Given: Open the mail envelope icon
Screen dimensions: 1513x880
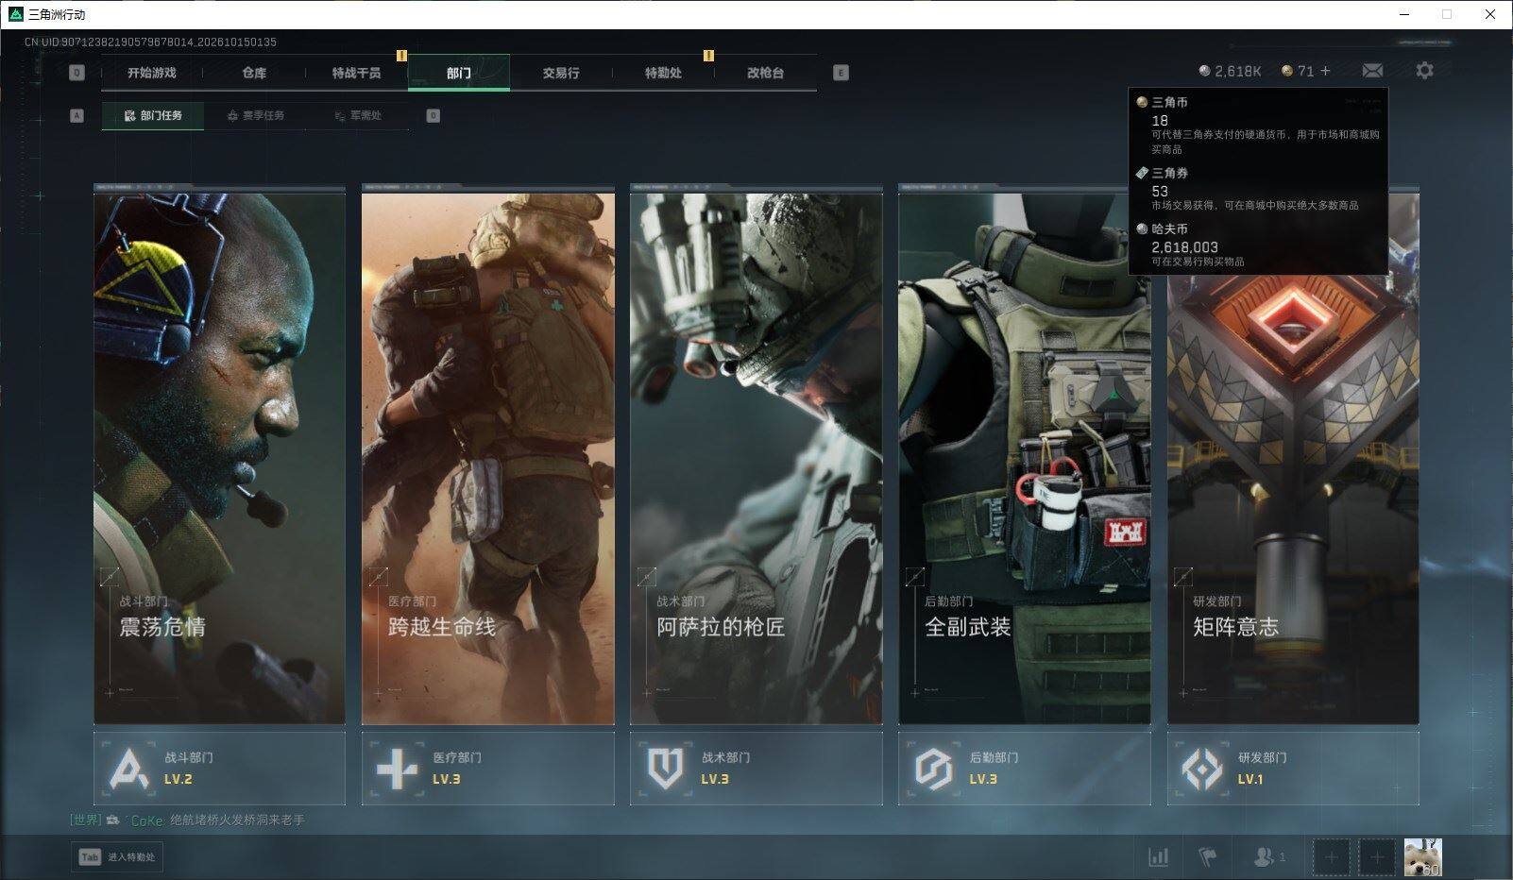Looking at the screenshot, I should pyautogui.click(x=1372, y=71).
